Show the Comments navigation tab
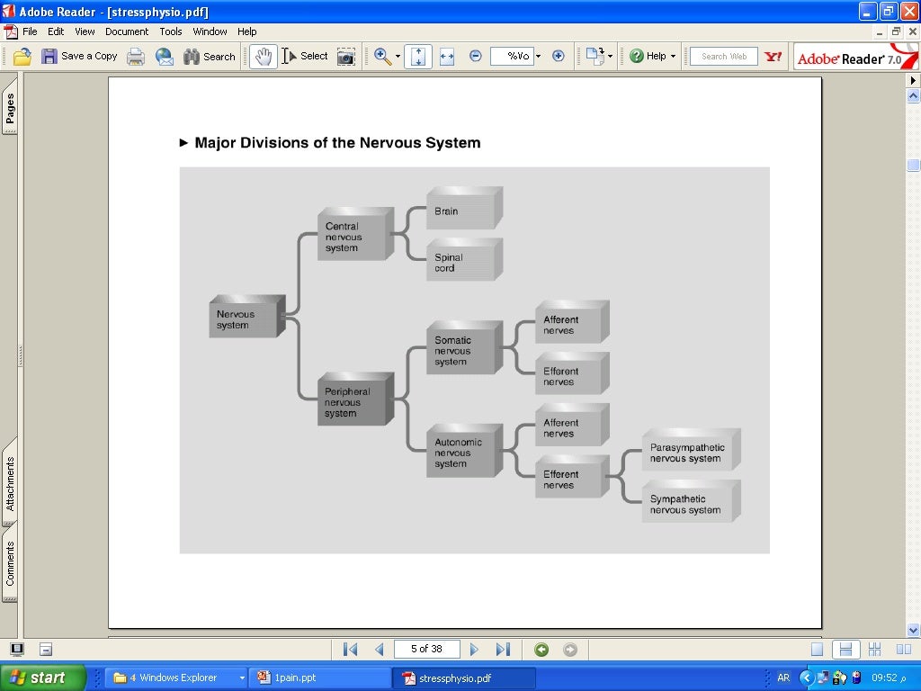 coord(10,564)
